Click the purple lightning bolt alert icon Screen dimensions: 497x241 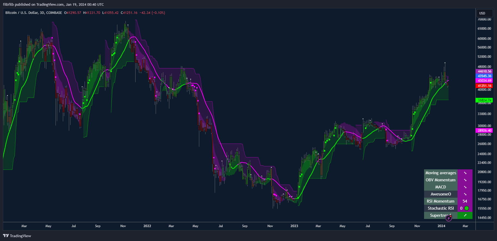[x=449, y=218]
